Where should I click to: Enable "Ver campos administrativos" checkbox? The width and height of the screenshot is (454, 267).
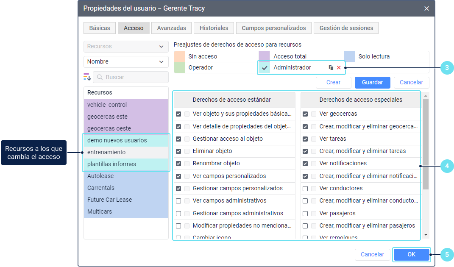click(x=178, y=201)
